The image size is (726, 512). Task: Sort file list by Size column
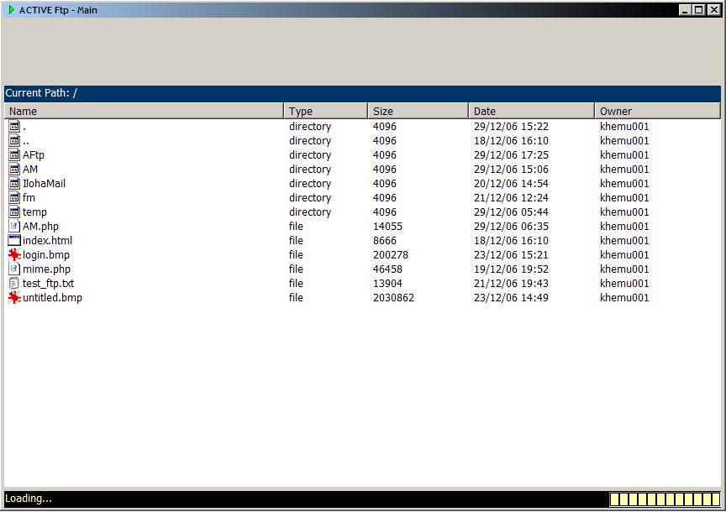pos(418,111)
